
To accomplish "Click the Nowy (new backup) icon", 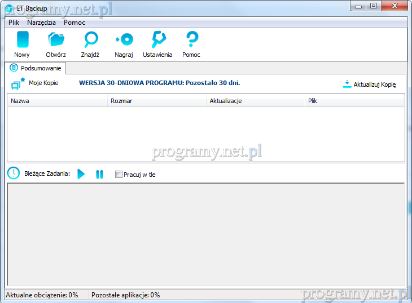I will (x=22, y=40).
